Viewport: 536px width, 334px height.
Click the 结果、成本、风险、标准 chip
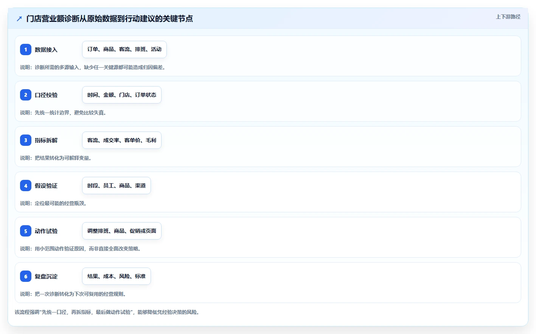pos(117,276)
